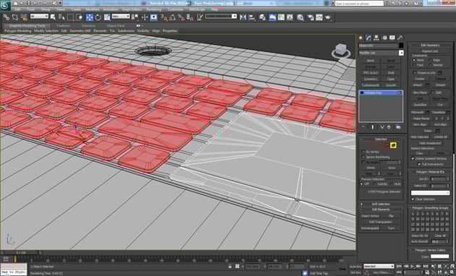Enable the By Vertex checkbox
The height and width of the screenshot is (276, 456).
[x=363, y=152]
